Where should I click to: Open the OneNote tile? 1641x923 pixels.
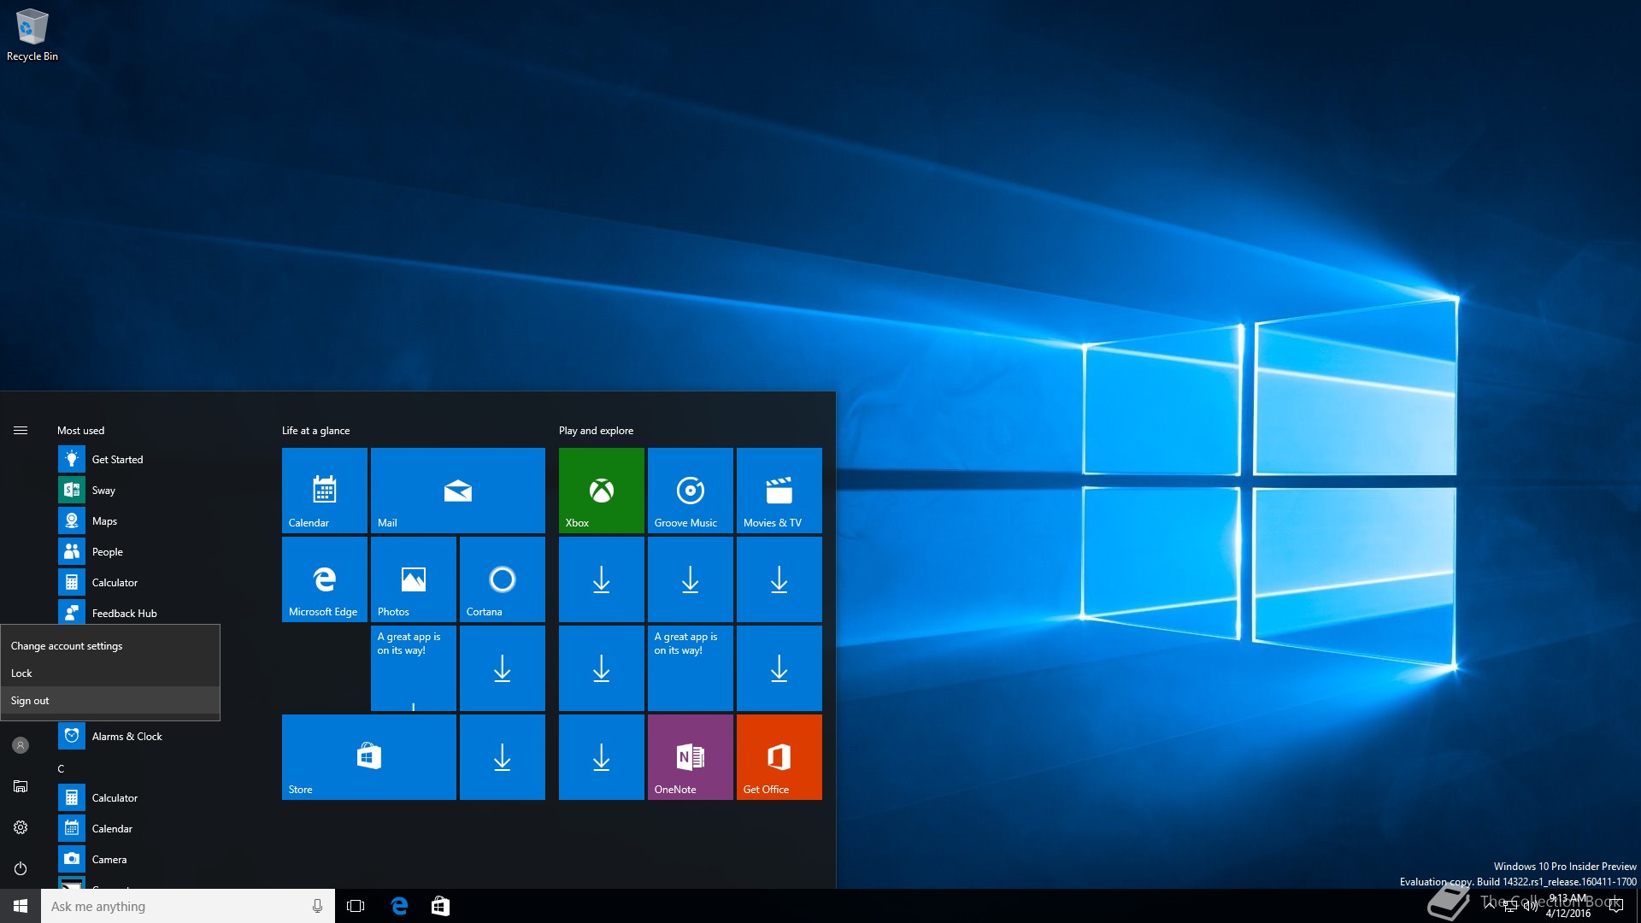691,757
